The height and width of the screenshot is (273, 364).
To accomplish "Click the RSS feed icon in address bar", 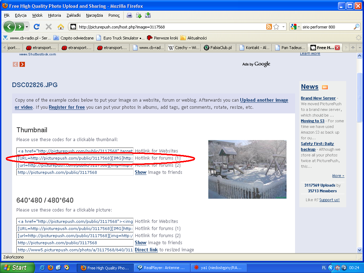I will pos(269,27).
